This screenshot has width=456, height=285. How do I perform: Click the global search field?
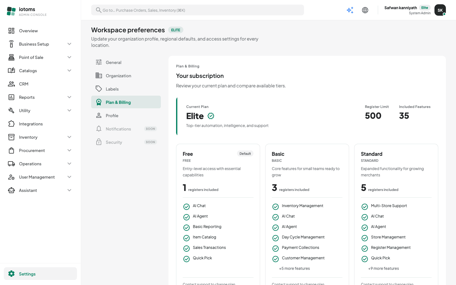tap(198, 10)
